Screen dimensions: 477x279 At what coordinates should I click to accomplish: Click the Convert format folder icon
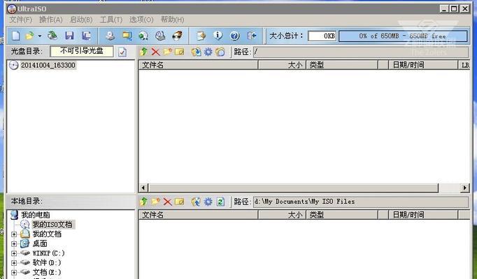(127, 36)
